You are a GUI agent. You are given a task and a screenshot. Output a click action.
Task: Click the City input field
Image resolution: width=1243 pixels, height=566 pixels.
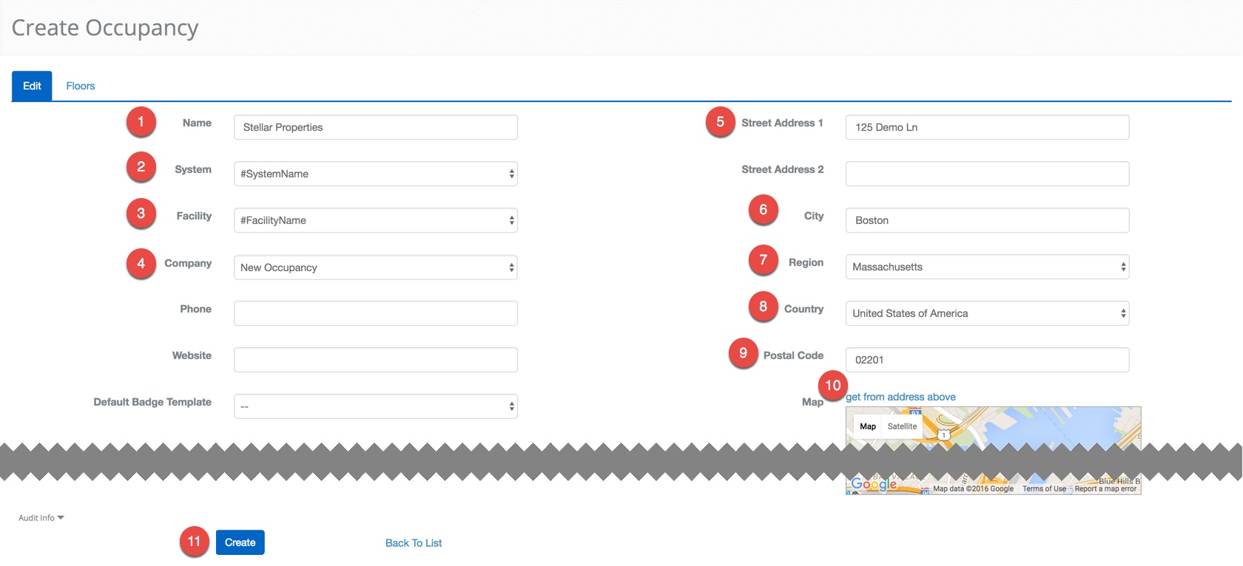point(987,220)
